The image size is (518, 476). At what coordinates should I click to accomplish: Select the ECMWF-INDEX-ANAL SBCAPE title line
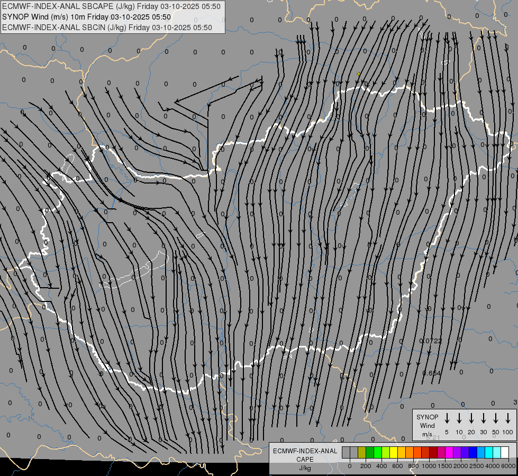pos(113,6)
